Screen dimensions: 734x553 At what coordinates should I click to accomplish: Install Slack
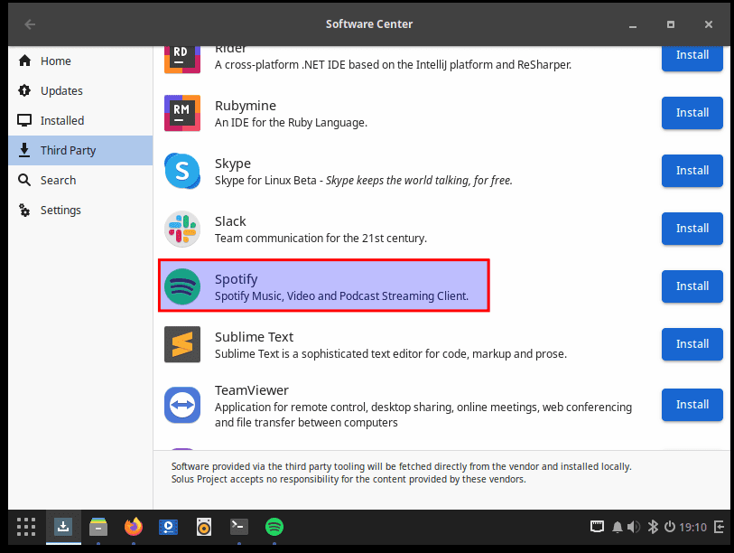click(x=692, y=229)
